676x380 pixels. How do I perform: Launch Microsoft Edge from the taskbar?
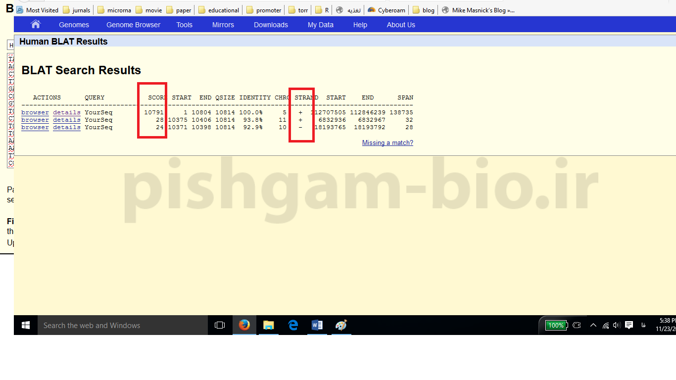293,325
